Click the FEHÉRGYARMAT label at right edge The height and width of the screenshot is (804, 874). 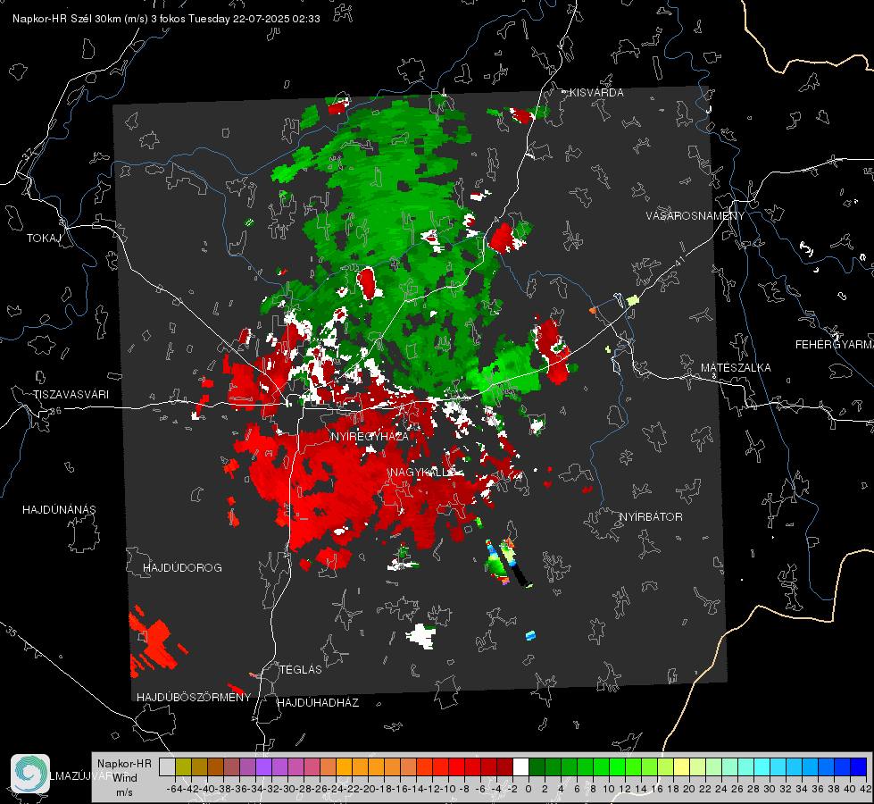[835, 345]
